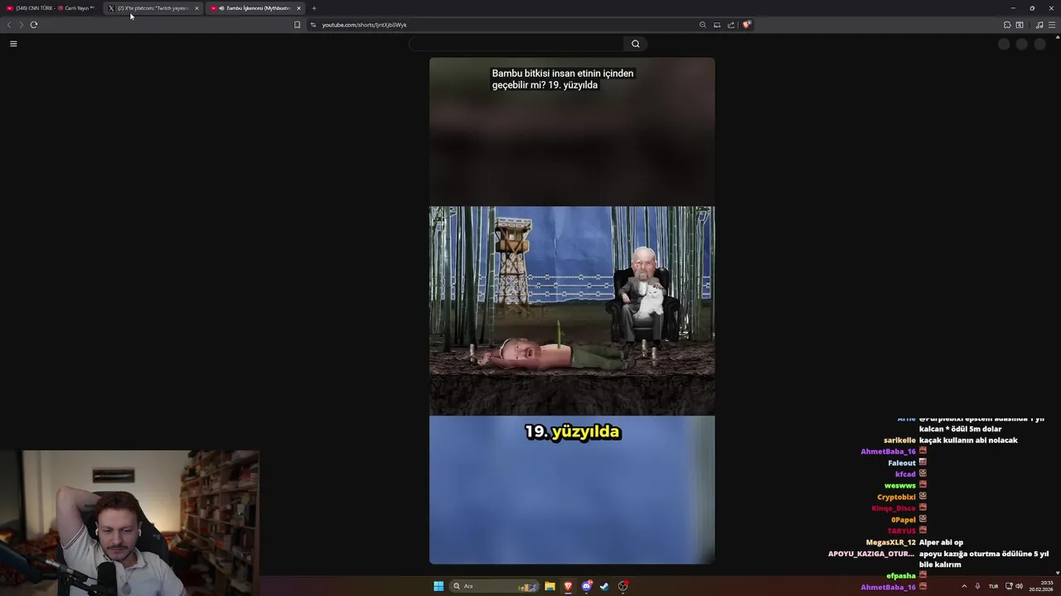Click the Cryptobixi username in chat
1061x596 pixels.
coord(897,497)
